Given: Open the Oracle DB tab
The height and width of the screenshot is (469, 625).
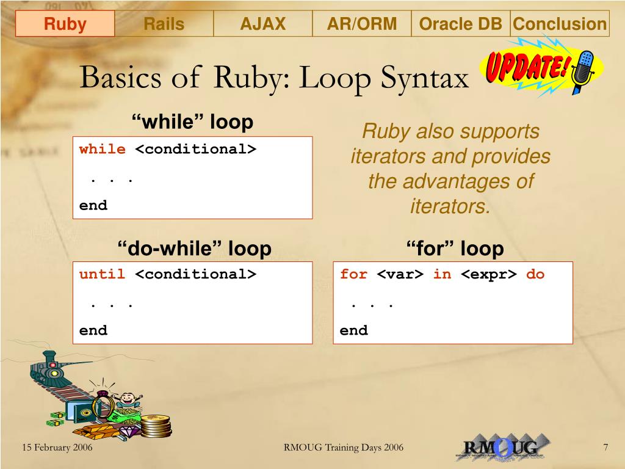Looking at the screenshot, I should (x=461, y=24).
